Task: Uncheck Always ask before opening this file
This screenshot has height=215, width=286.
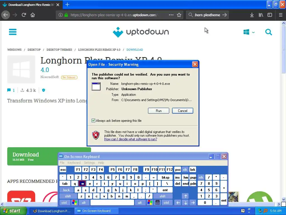Action: 93,120
